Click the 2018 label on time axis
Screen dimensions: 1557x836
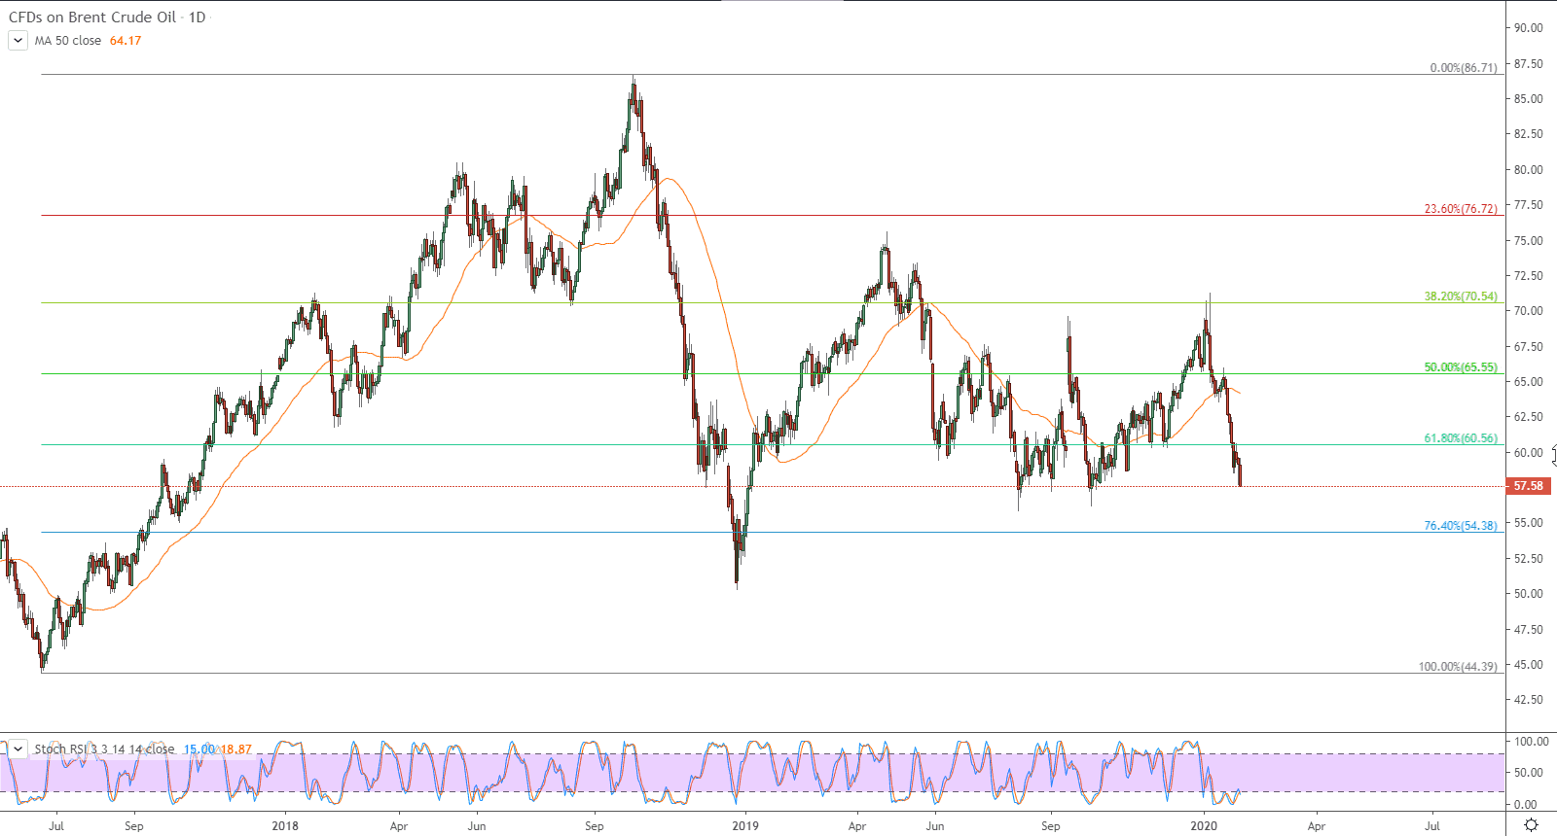[x=285, y=826]
